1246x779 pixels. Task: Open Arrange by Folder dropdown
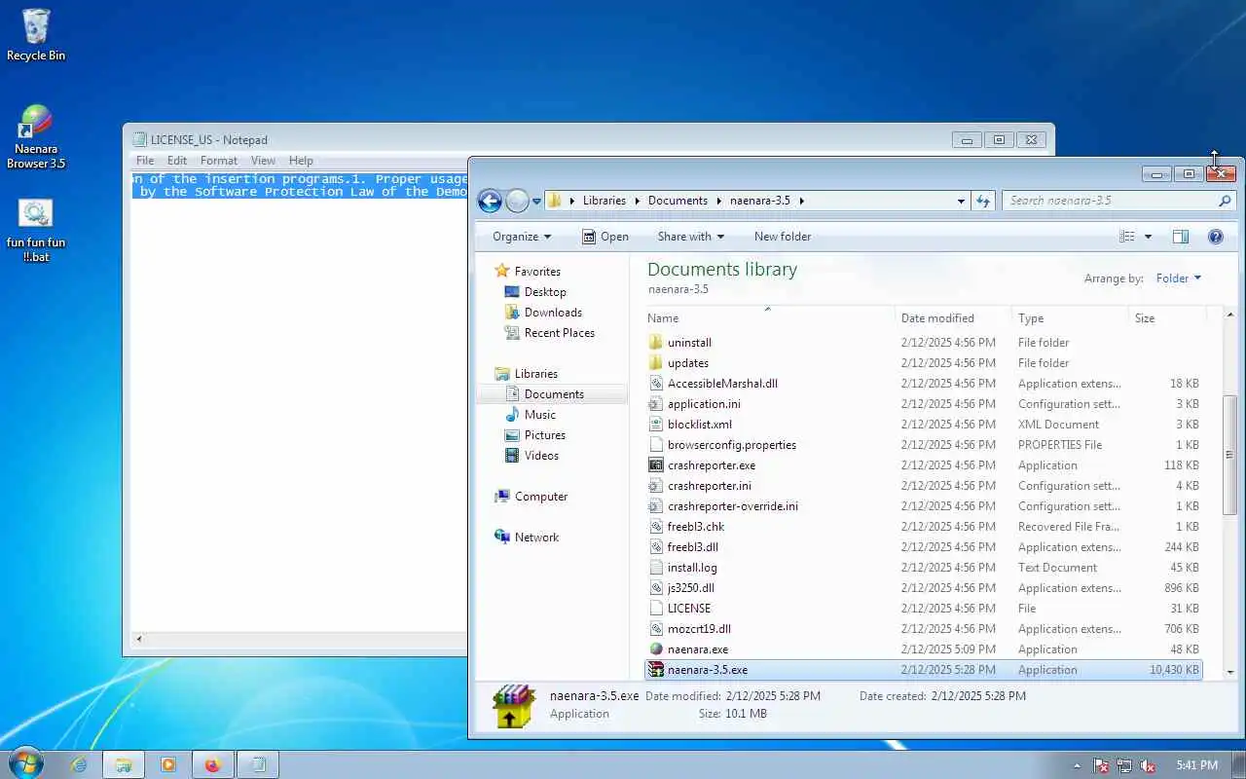(x=1179, y=278)
